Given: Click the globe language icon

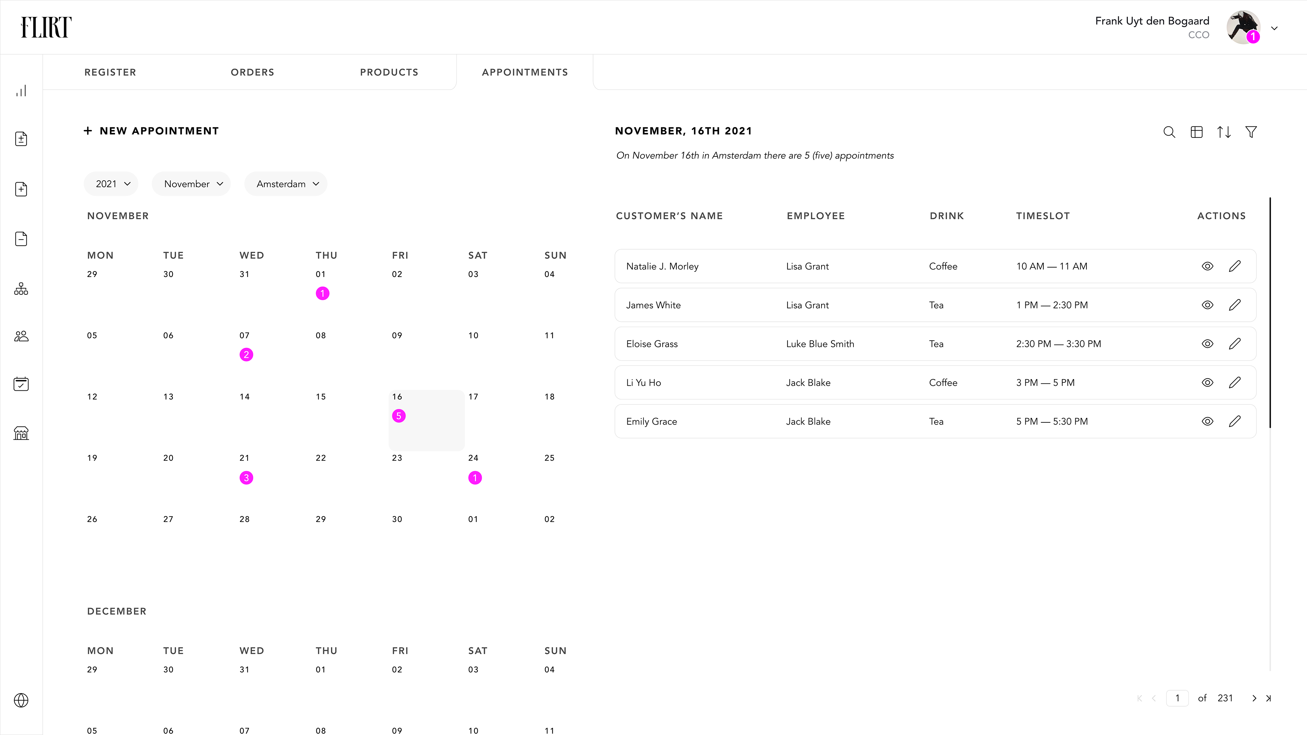Looking at the screenshot, I should coord(21,700).
